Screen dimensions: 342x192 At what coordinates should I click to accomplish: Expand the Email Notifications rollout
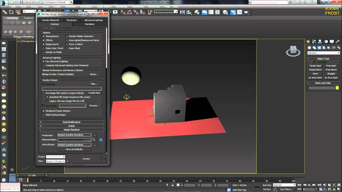pos(72,122)
